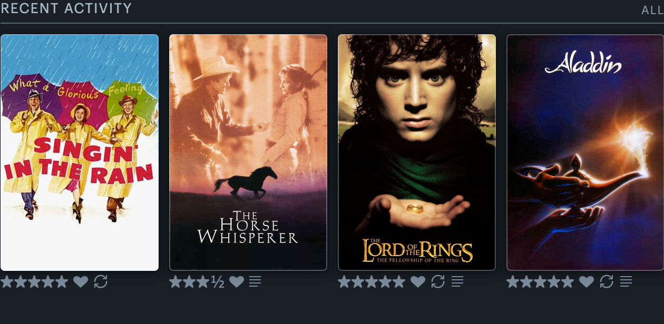This screenshot has width=664, height=324.
Task: Open the Singin' in the Rain poster
Action: (80, 153)
